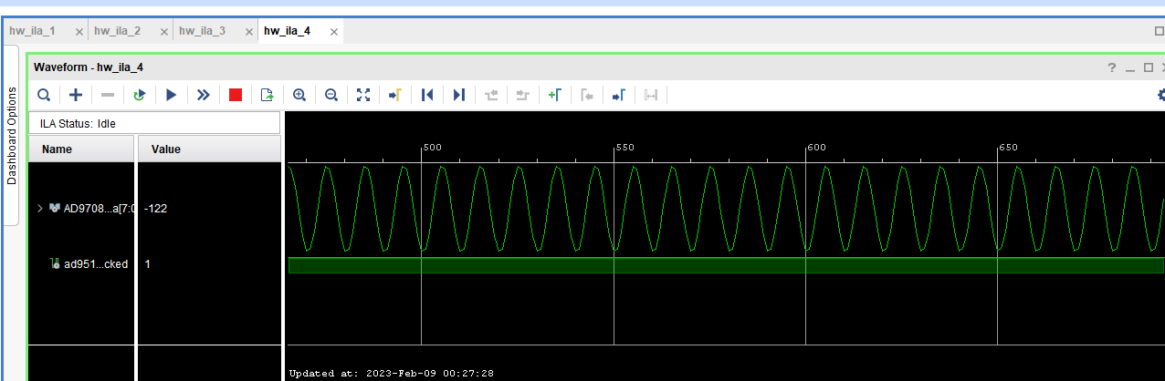Viewport: 1165px width, 381px height.
Task: Click the Remove probe minus icon
Action: click(108, 95)
